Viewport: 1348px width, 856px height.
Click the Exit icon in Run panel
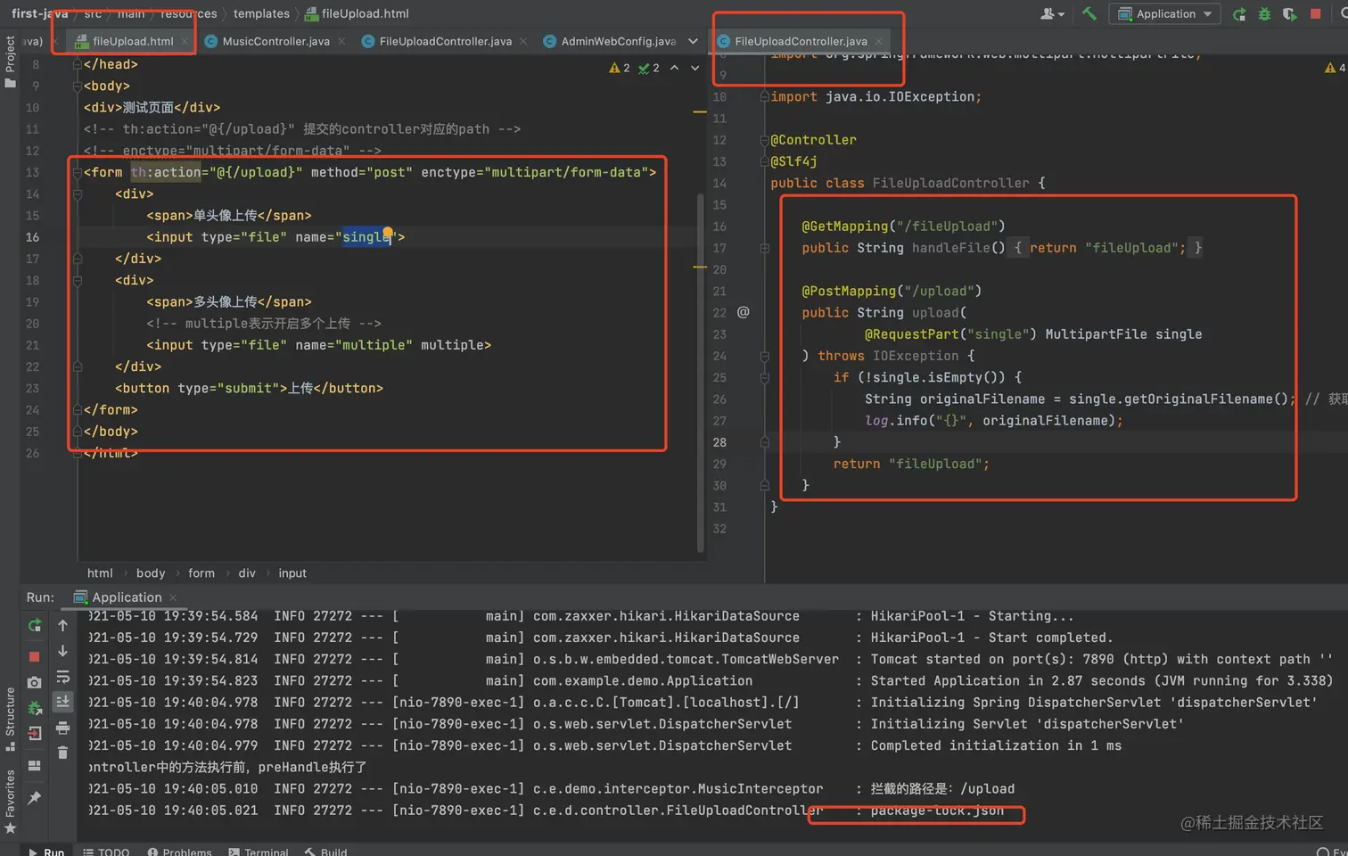(x=35, y=734)
